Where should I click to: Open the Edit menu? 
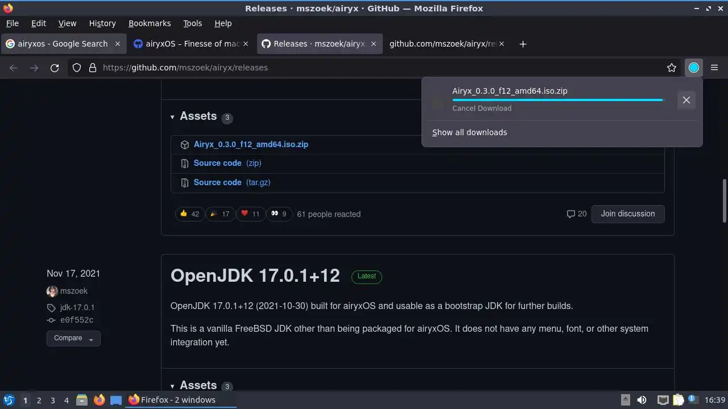pyautogui.click(x=39, y=23)
